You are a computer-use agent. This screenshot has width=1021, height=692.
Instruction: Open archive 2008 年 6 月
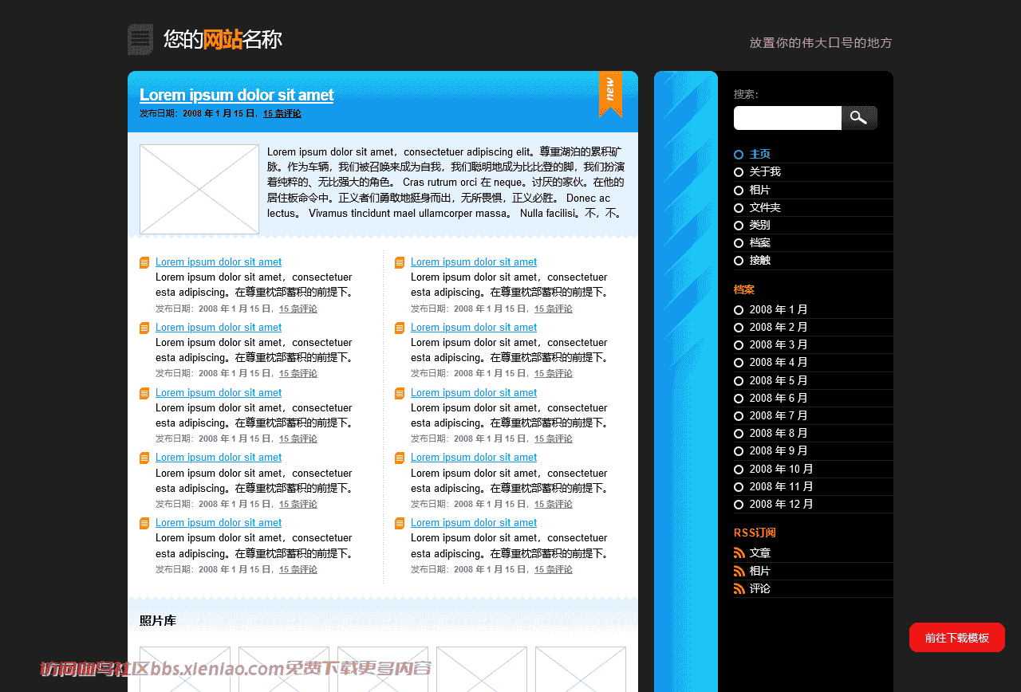pyautogui.click(x=779, y=398)
